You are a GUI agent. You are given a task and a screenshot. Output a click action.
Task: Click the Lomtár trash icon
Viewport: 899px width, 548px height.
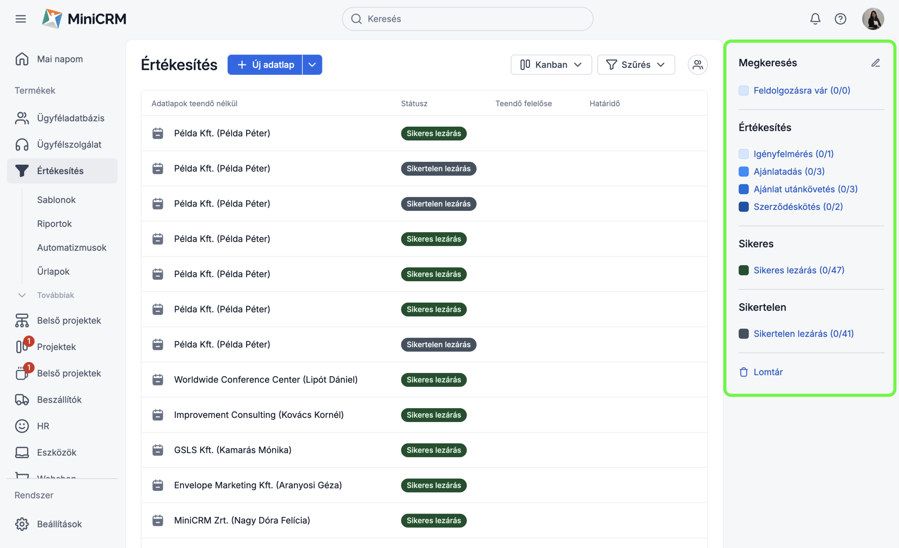pos(743,372)
